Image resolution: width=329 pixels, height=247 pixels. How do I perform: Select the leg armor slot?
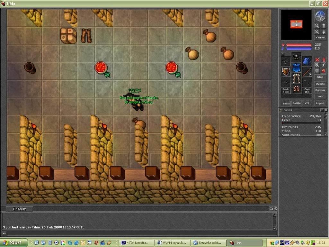296,78
